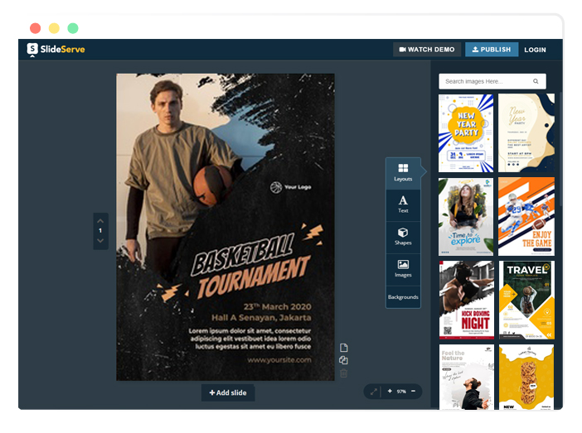
Task: Click the Hall A Senayan, Jakarta text
Action: click(261, 318)
